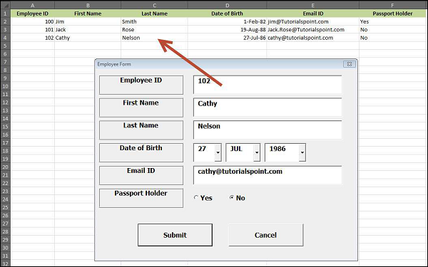The height and width of the screenshot is (267, 428).
Task: Select column A header
Action: (x=33, y=5)
